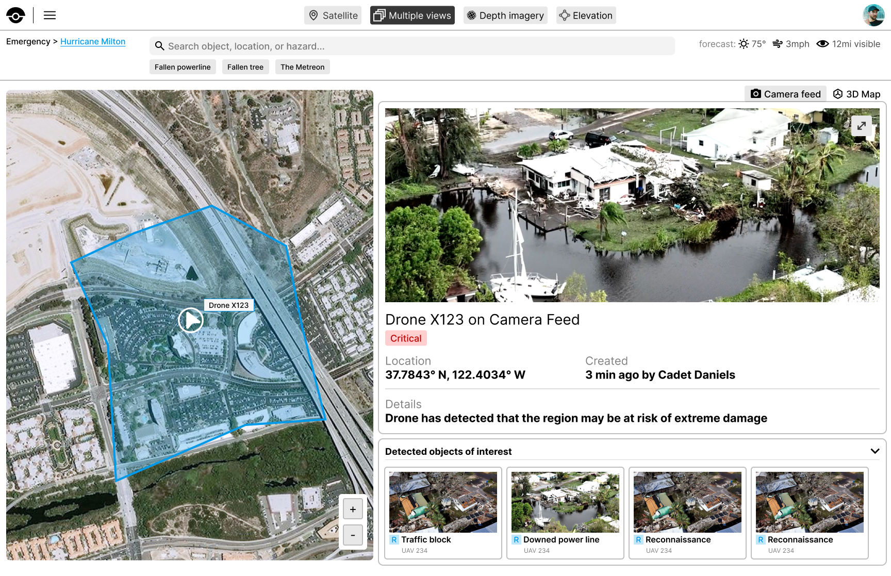Click the Drone X123 map label

click(229, 305)
